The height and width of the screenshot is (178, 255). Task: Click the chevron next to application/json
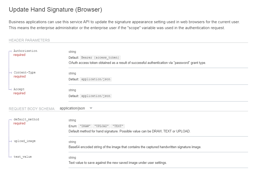click(x=91, y=108)
